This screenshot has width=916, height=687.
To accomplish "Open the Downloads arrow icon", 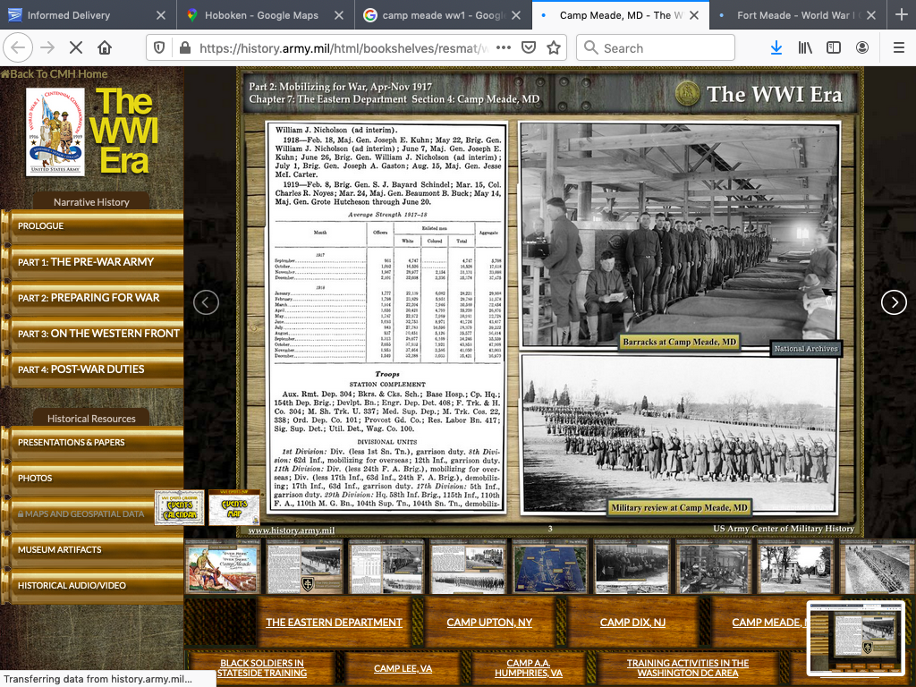I will 776,47.
